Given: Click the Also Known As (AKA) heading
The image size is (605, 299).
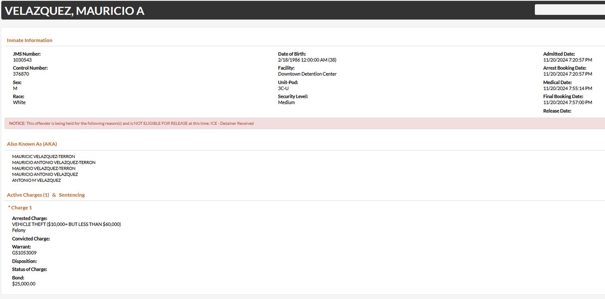Looking at the screenshot, I should click(32, 144).
